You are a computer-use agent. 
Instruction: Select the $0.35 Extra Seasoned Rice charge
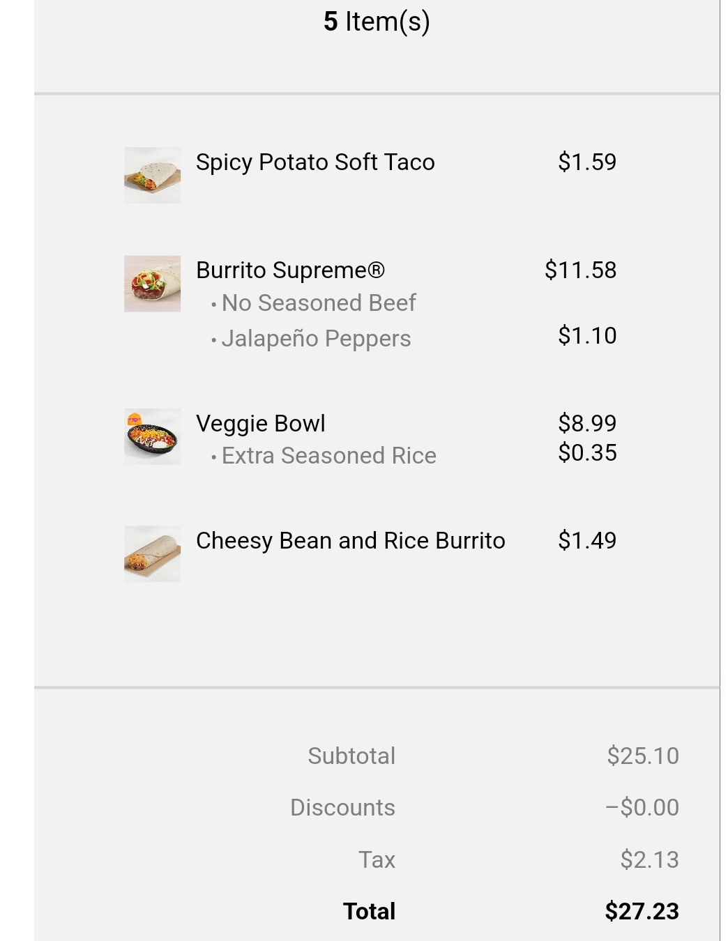(587, 453)
